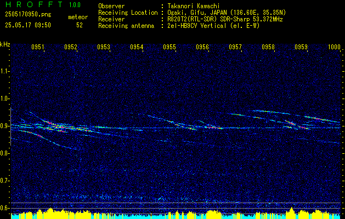The height and width of the screenshot is (219, 345).
Task: Click the 0.7 kHz axis label
Action: pos(4,181)
